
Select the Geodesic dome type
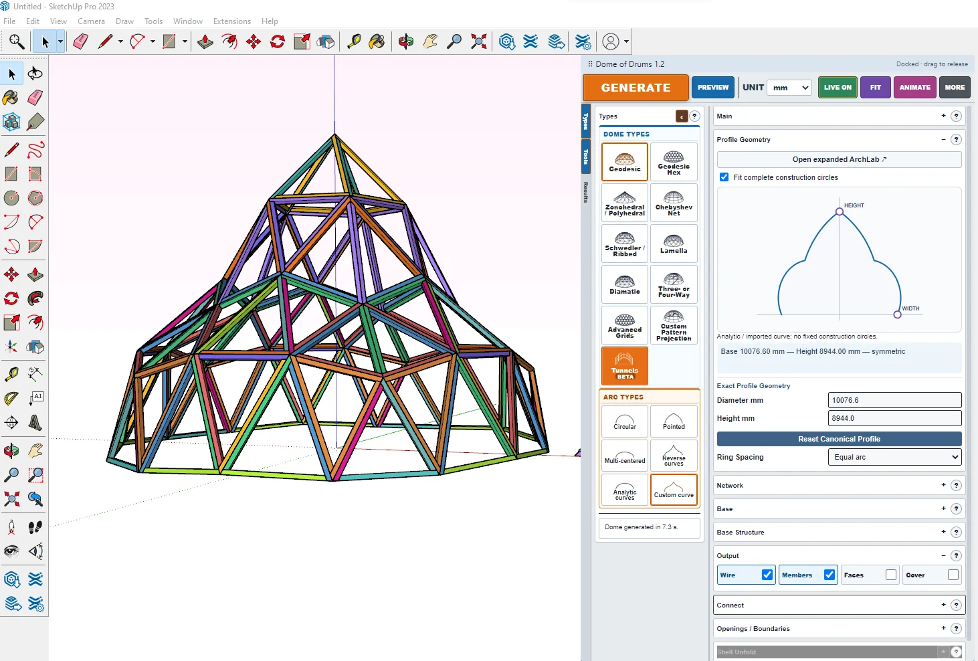coord(625,162)
